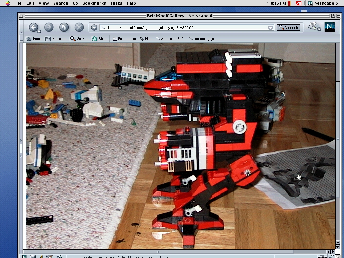Open the File menu

pyautogui.click(x=18, y=3)
